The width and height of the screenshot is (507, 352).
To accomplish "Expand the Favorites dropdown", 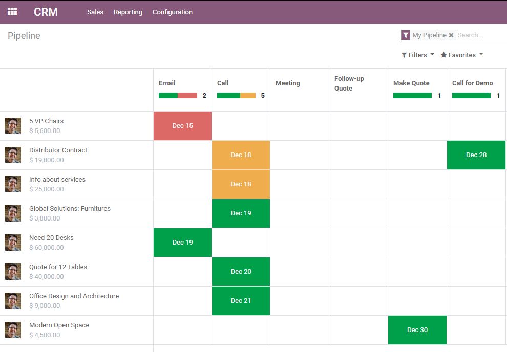I will pyautogui.click(x=461, y=55).
